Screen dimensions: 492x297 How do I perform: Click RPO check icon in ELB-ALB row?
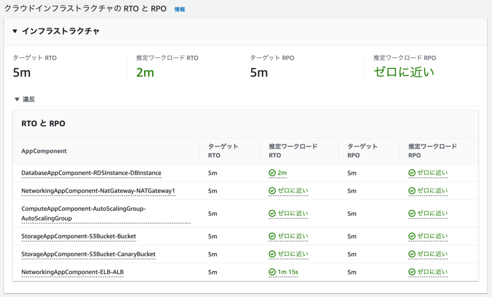[412, 272]
